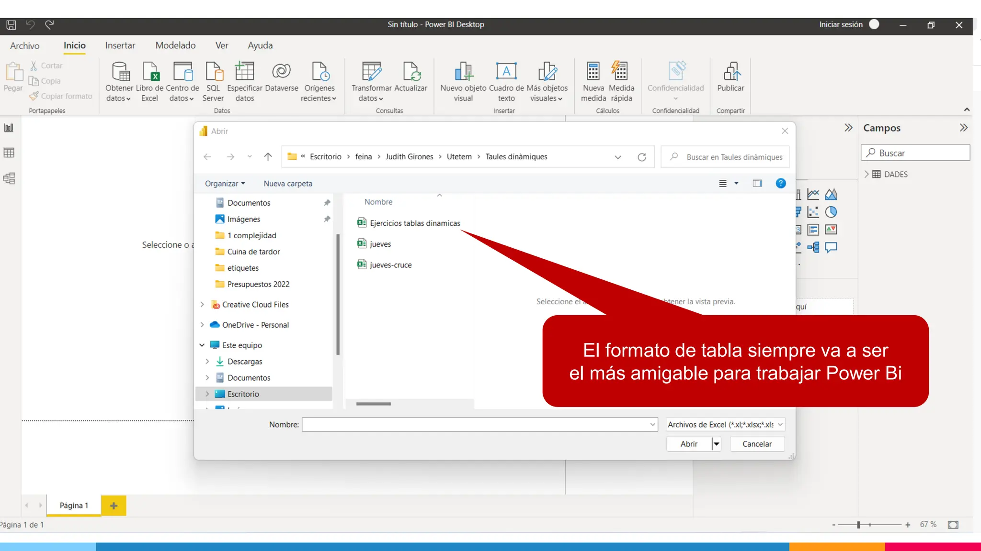Toggle the preview pane icon in the dialog
Viewport: 981px width, 551px height.
click(757, 183)
